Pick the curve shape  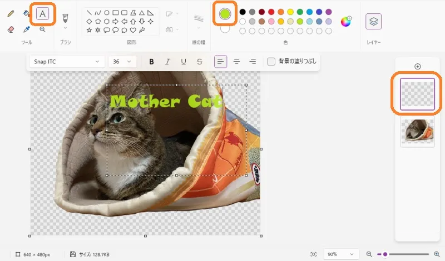(x=98, y=13)
